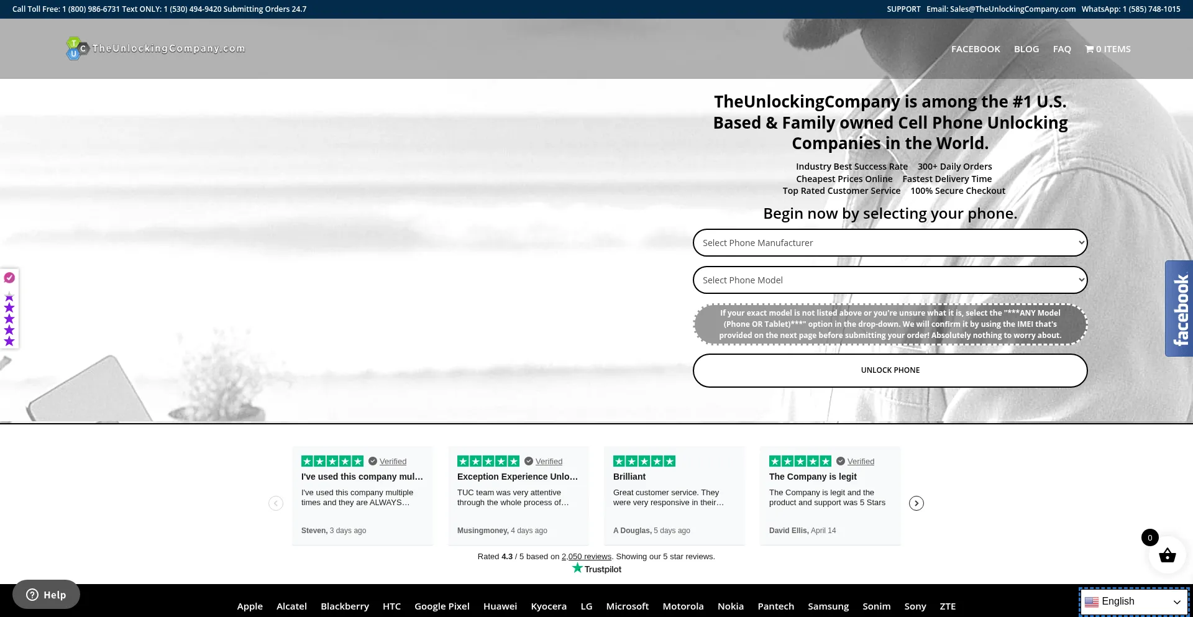Select Huawei in the brand bar

click(x=500, y=606)
